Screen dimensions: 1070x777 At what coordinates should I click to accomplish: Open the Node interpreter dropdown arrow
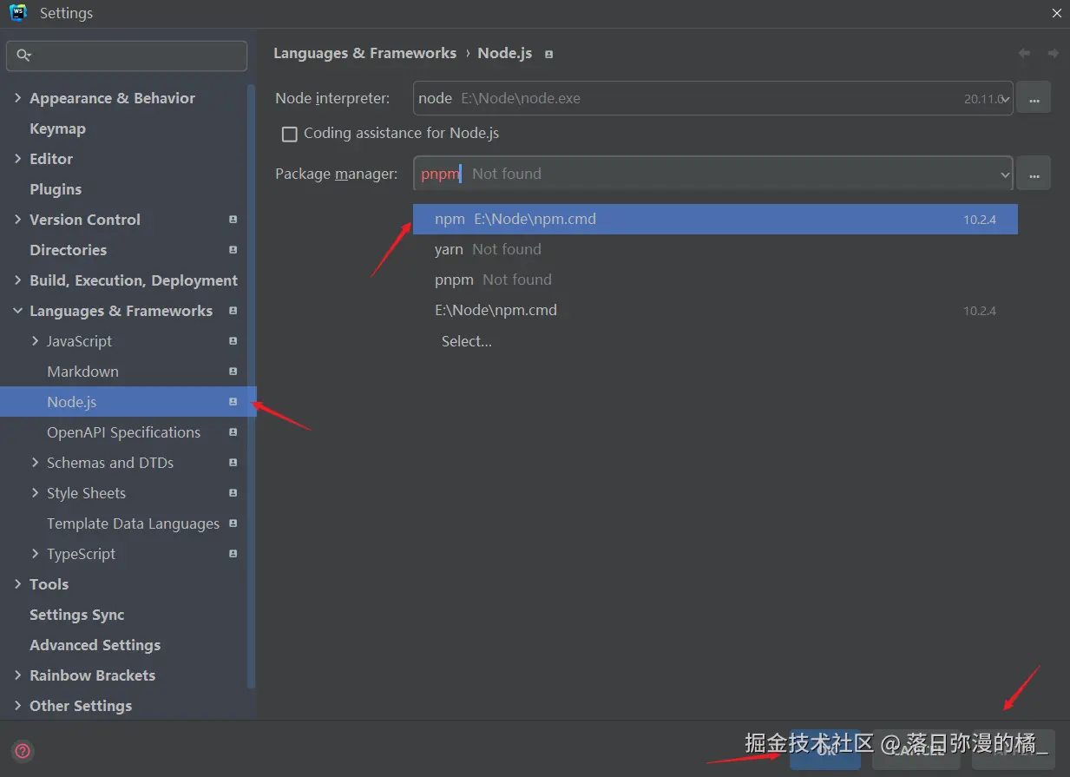(1005, 99)
